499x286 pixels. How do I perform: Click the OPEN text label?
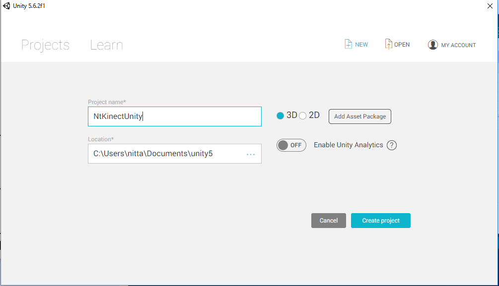click(x=402, y=45)
